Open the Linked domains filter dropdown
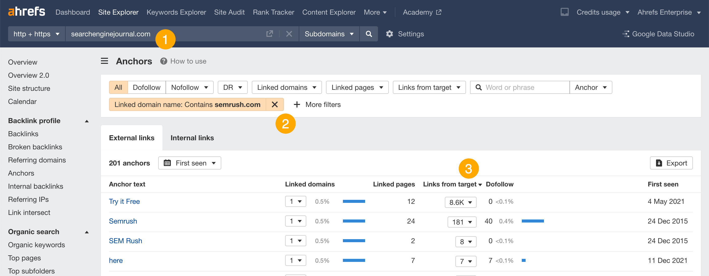Image resolution: width=709 pixels, height=276 pixels. point(287,88)
